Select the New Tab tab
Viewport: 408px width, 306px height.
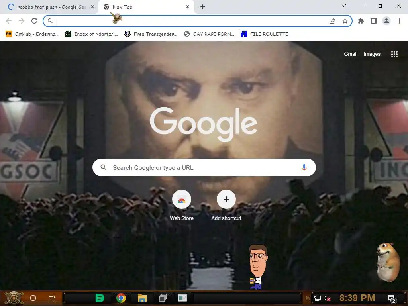coord(146,7)
